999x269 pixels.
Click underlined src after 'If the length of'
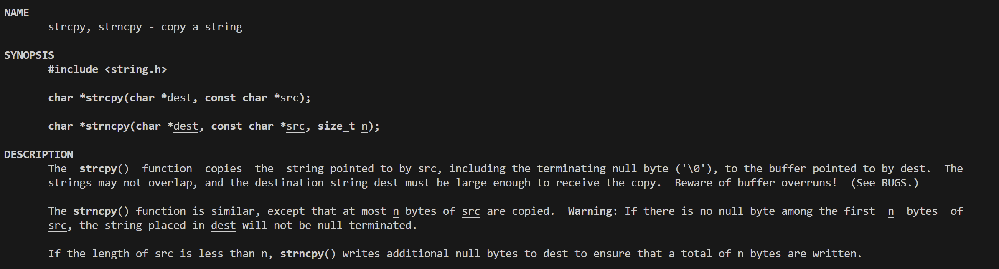pyautogui.click(x=164, y=254)
